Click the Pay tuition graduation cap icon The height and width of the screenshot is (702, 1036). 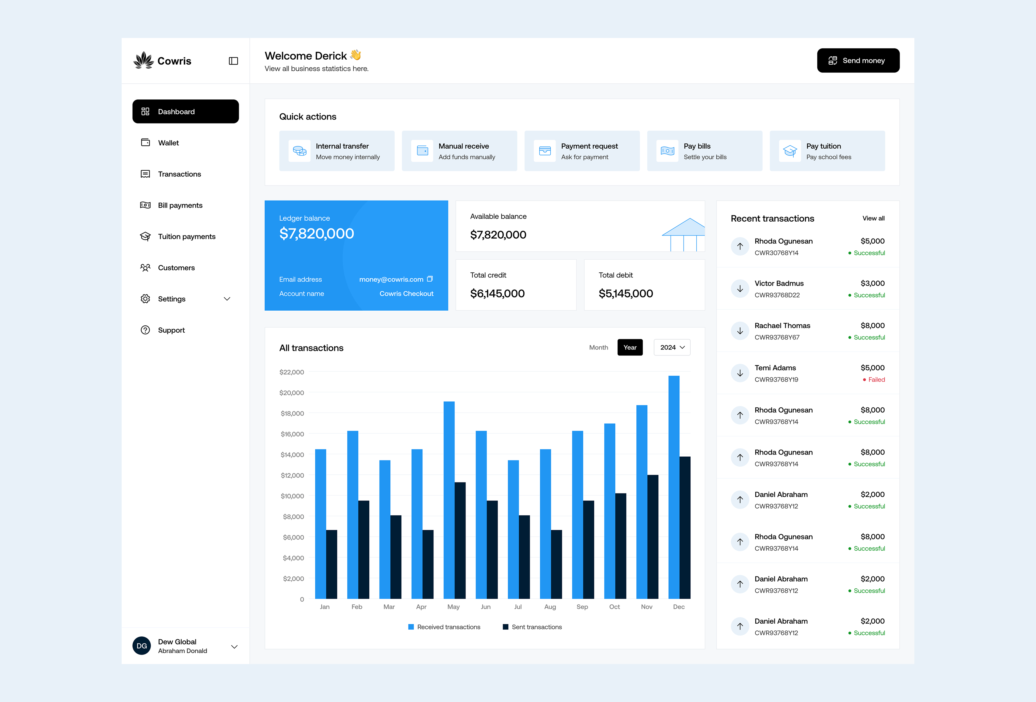click(790, 151)
